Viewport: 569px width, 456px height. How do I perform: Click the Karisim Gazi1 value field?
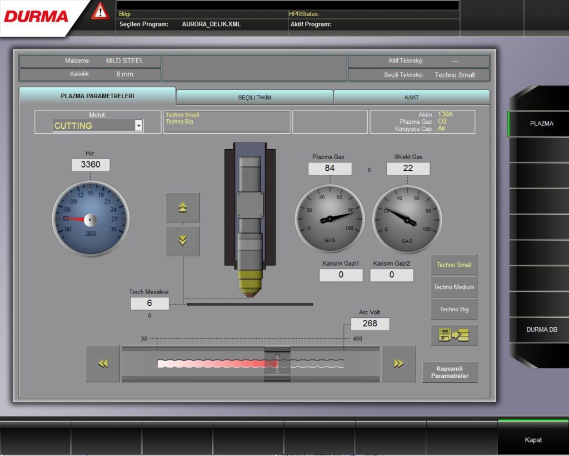pyautogui.click(x=341, y=275)
